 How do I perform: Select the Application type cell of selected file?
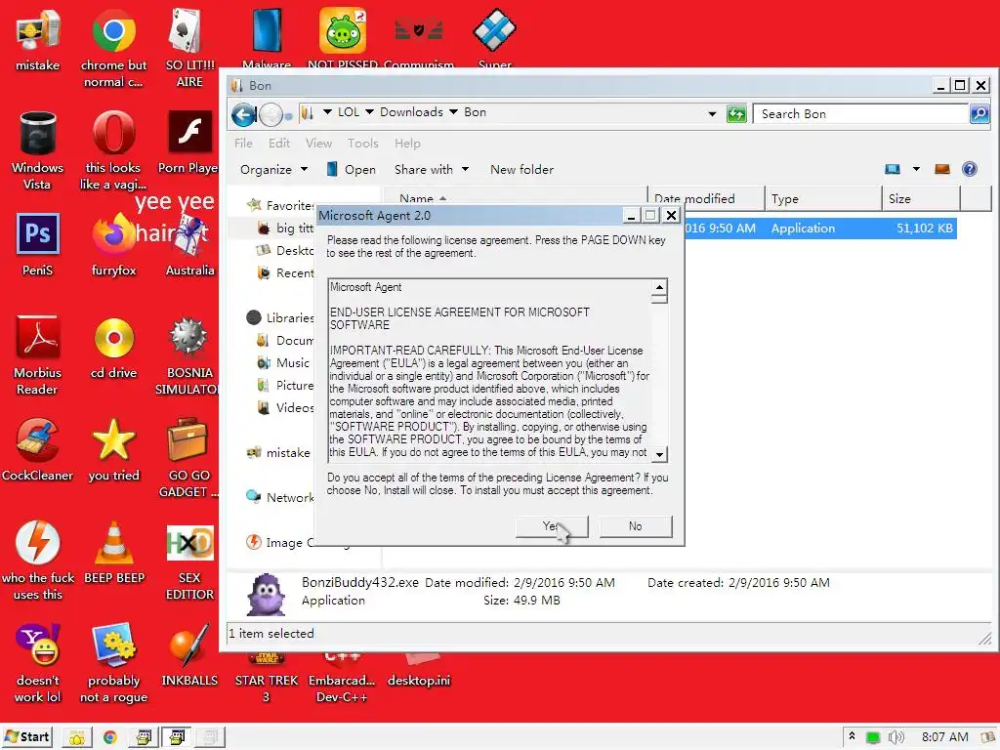803,229
